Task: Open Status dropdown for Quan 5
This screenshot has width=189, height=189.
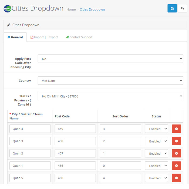Action: point(156,178)
